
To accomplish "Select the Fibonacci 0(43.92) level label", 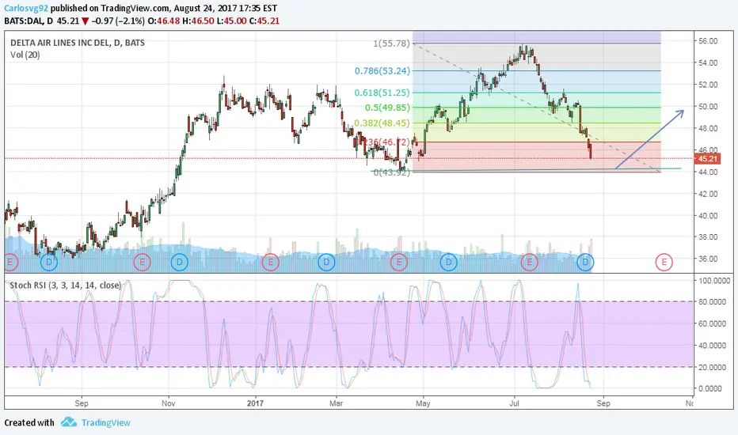I will pos(392,172).
